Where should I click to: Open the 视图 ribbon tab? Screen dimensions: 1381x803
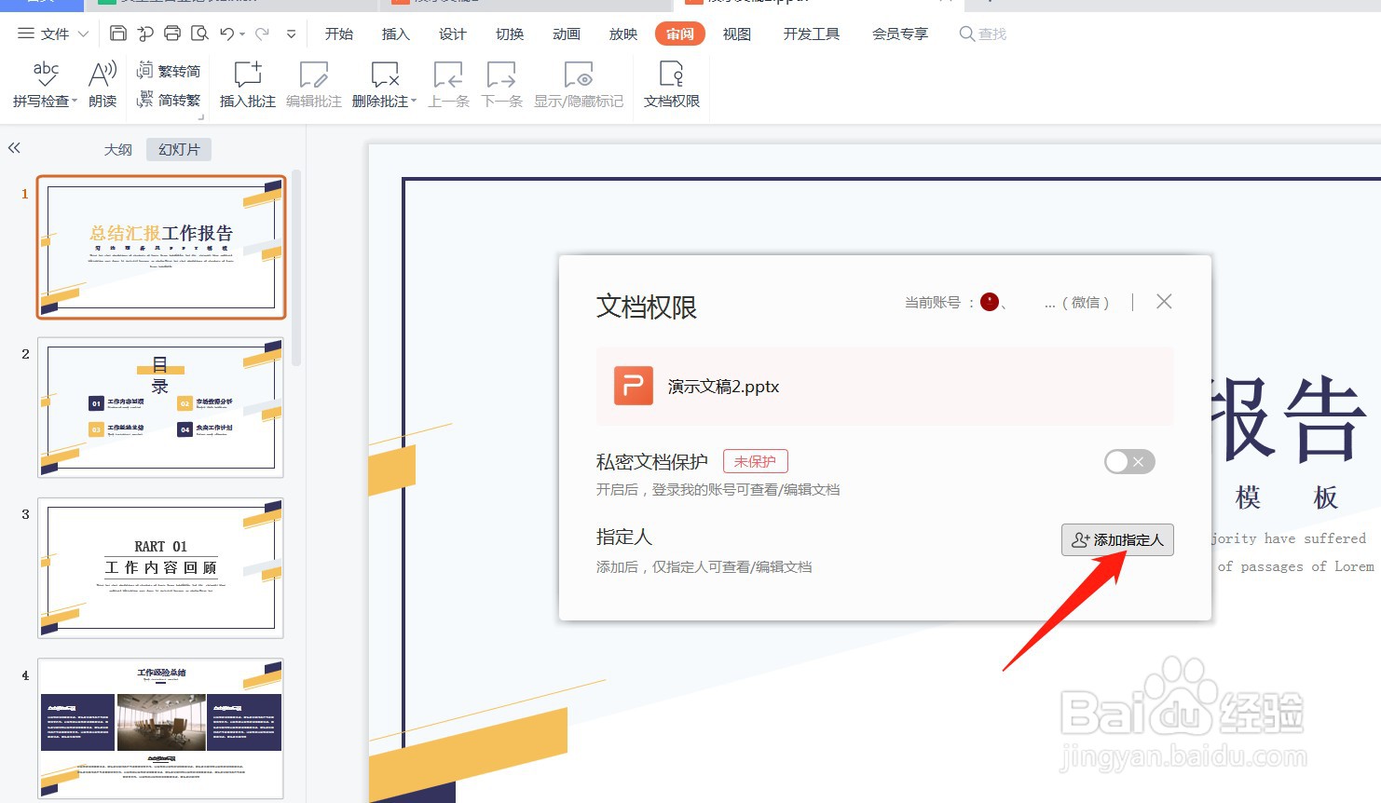737,34
